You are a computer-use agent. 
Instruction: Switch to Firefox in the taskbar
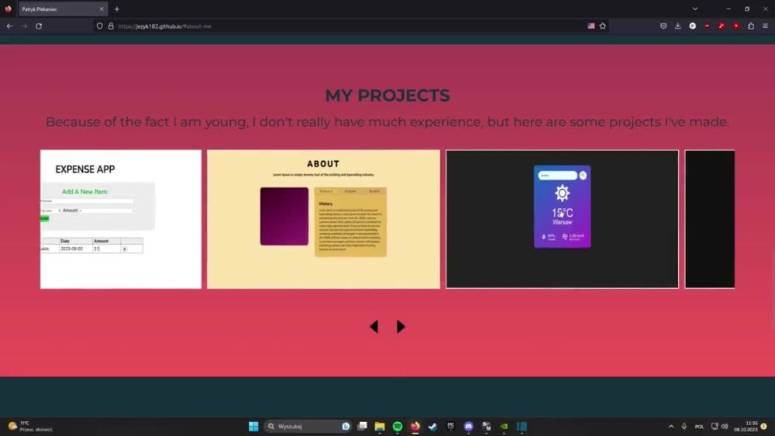point(415,426)
